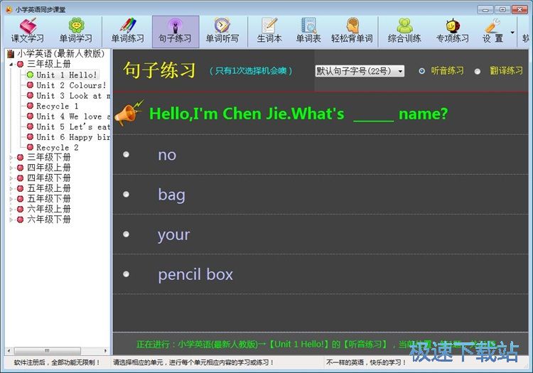Select Recycle 1 in tree
Viewport: 533px width, 373px height.
pos(57,106)
